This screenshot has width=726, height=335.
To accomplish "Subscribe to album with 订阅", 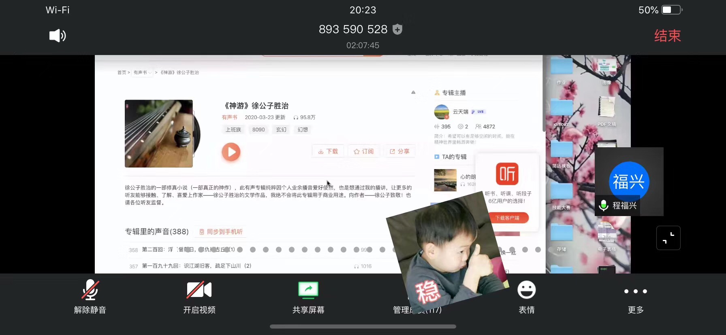I will (364, 151).
